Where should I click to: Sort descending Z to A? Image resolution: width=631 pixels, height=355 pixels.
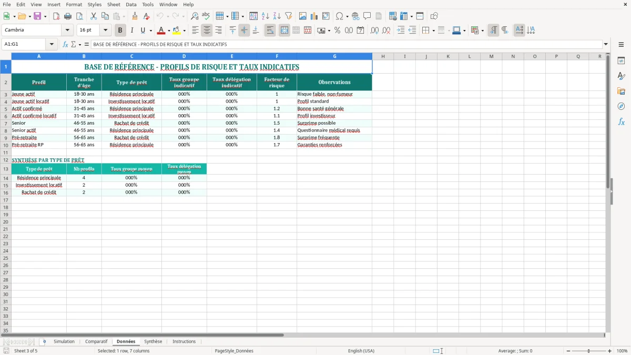click(x=277, y=16)
